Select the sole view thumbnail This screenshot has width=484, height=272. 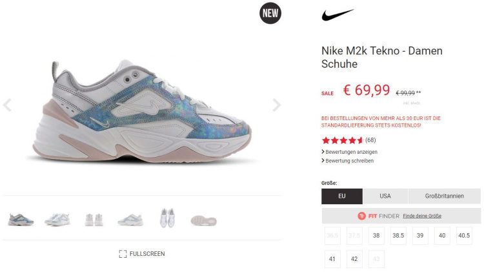pos(204,220)
